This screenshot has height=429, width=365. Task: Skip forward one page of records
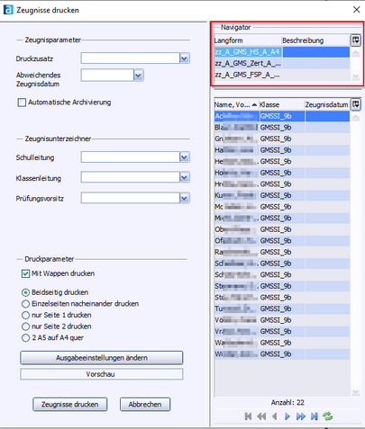click(x=301, y=416)
